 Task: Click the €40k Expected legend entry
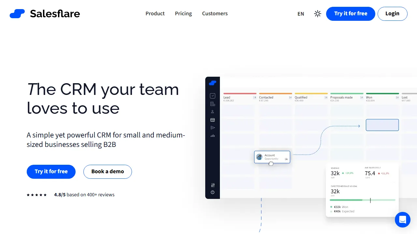[342, 211]
